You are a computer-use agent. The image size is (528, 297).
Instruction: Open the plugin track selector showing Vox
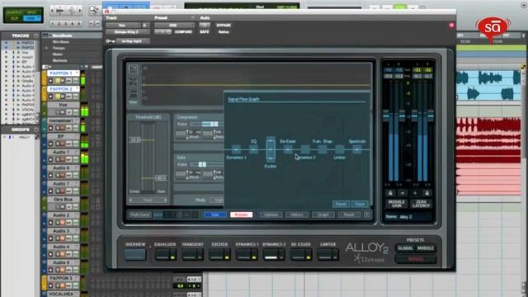pos(123,26)
